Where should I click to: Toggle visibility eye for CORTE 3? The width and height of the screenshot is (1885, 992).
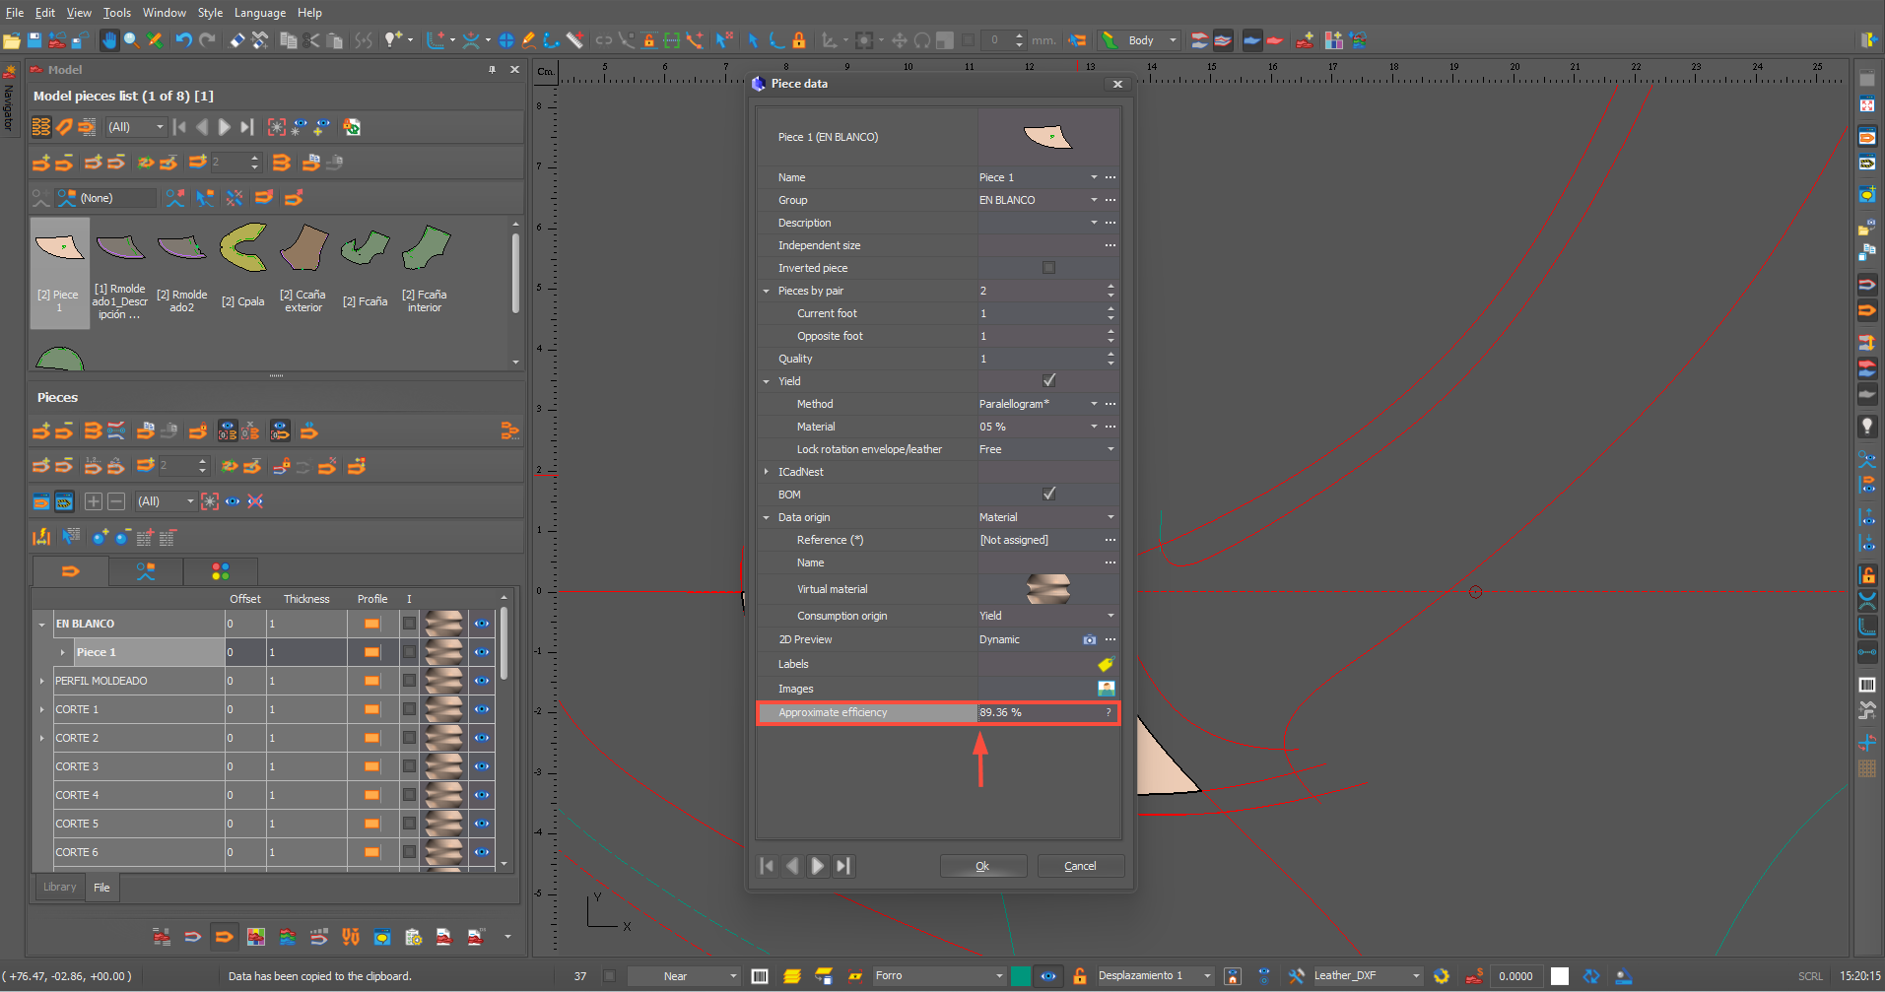coord(482,766)
